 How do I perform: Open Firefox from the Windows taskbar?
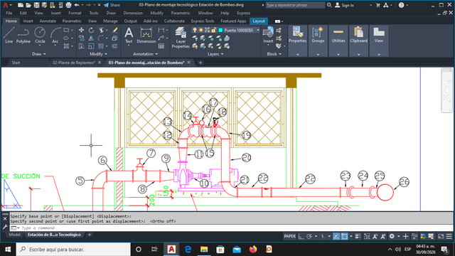[253, 250]
